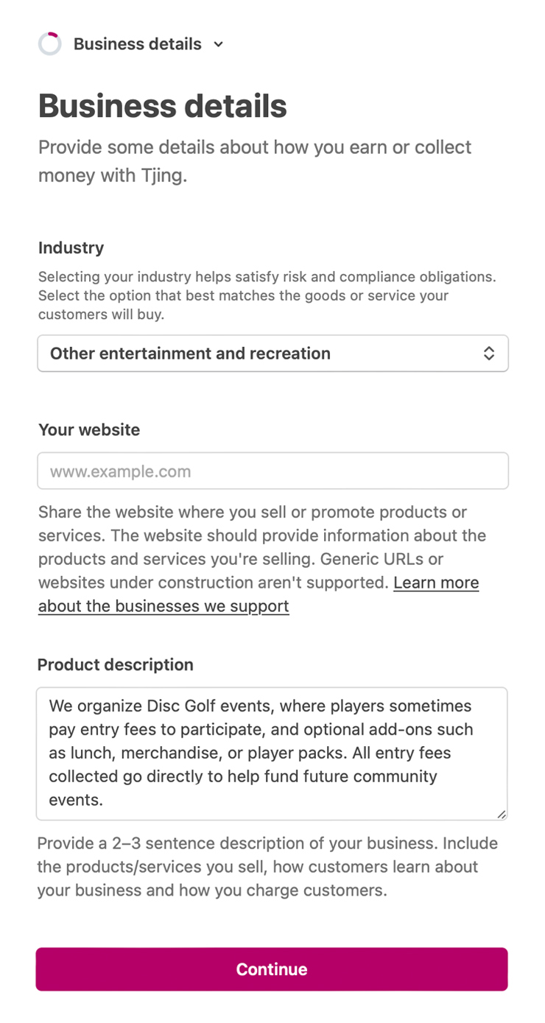Select the "Business details" label next to the progress indicator
The image size is (545, 1023).
point(137,44)
